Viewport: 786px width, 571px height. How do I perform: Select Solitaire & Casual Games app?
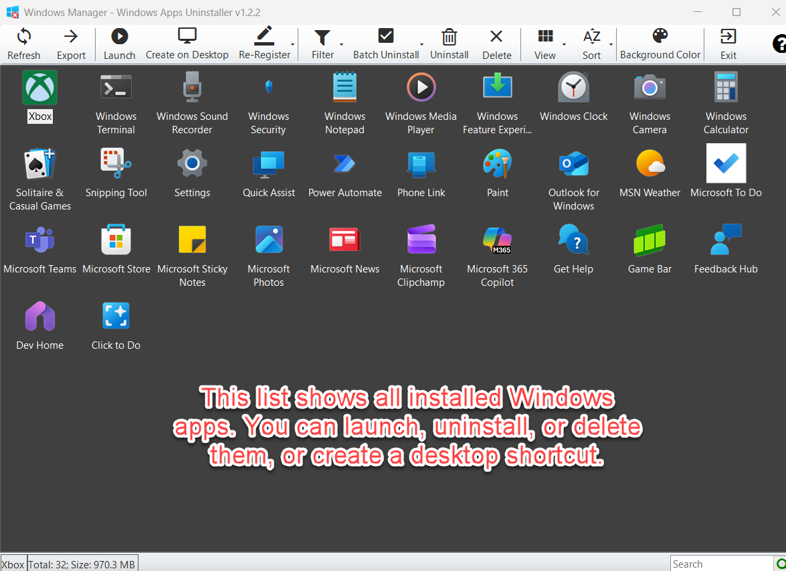click(39, 179)
